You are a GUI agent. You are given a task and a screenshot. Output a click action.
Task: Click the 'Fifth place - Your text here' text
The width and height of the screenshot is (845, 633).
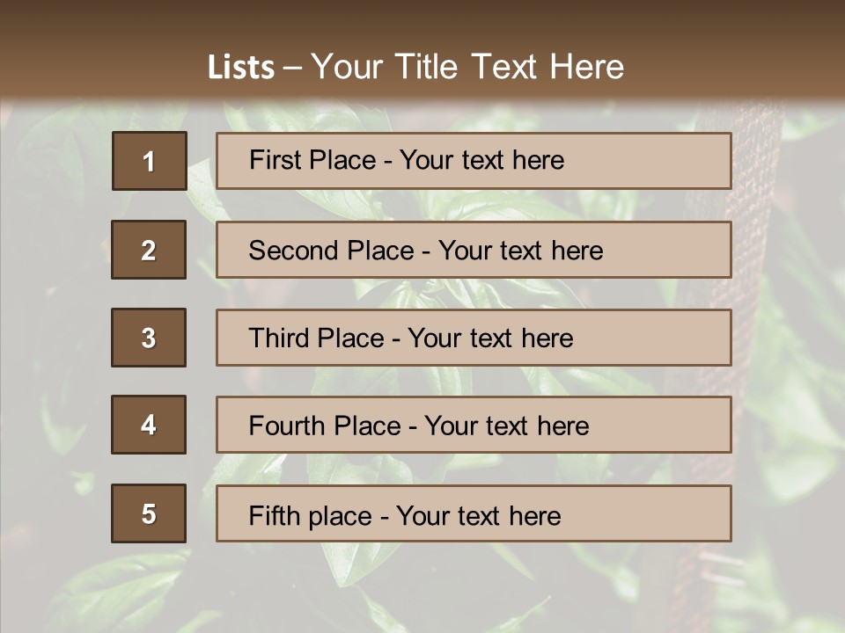pos(404,515)
